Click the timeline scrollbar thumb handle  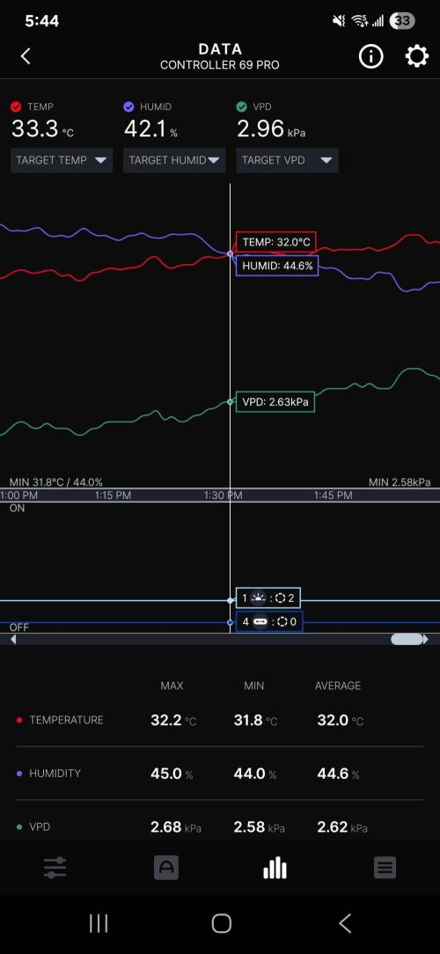(x=407, y=640)
